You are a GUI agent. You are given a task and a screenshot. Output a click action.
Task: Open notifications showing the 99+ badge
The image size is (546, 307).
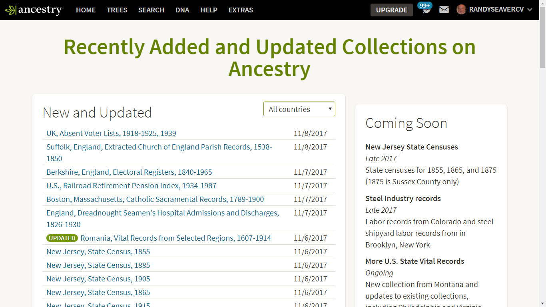click(424, 10)
